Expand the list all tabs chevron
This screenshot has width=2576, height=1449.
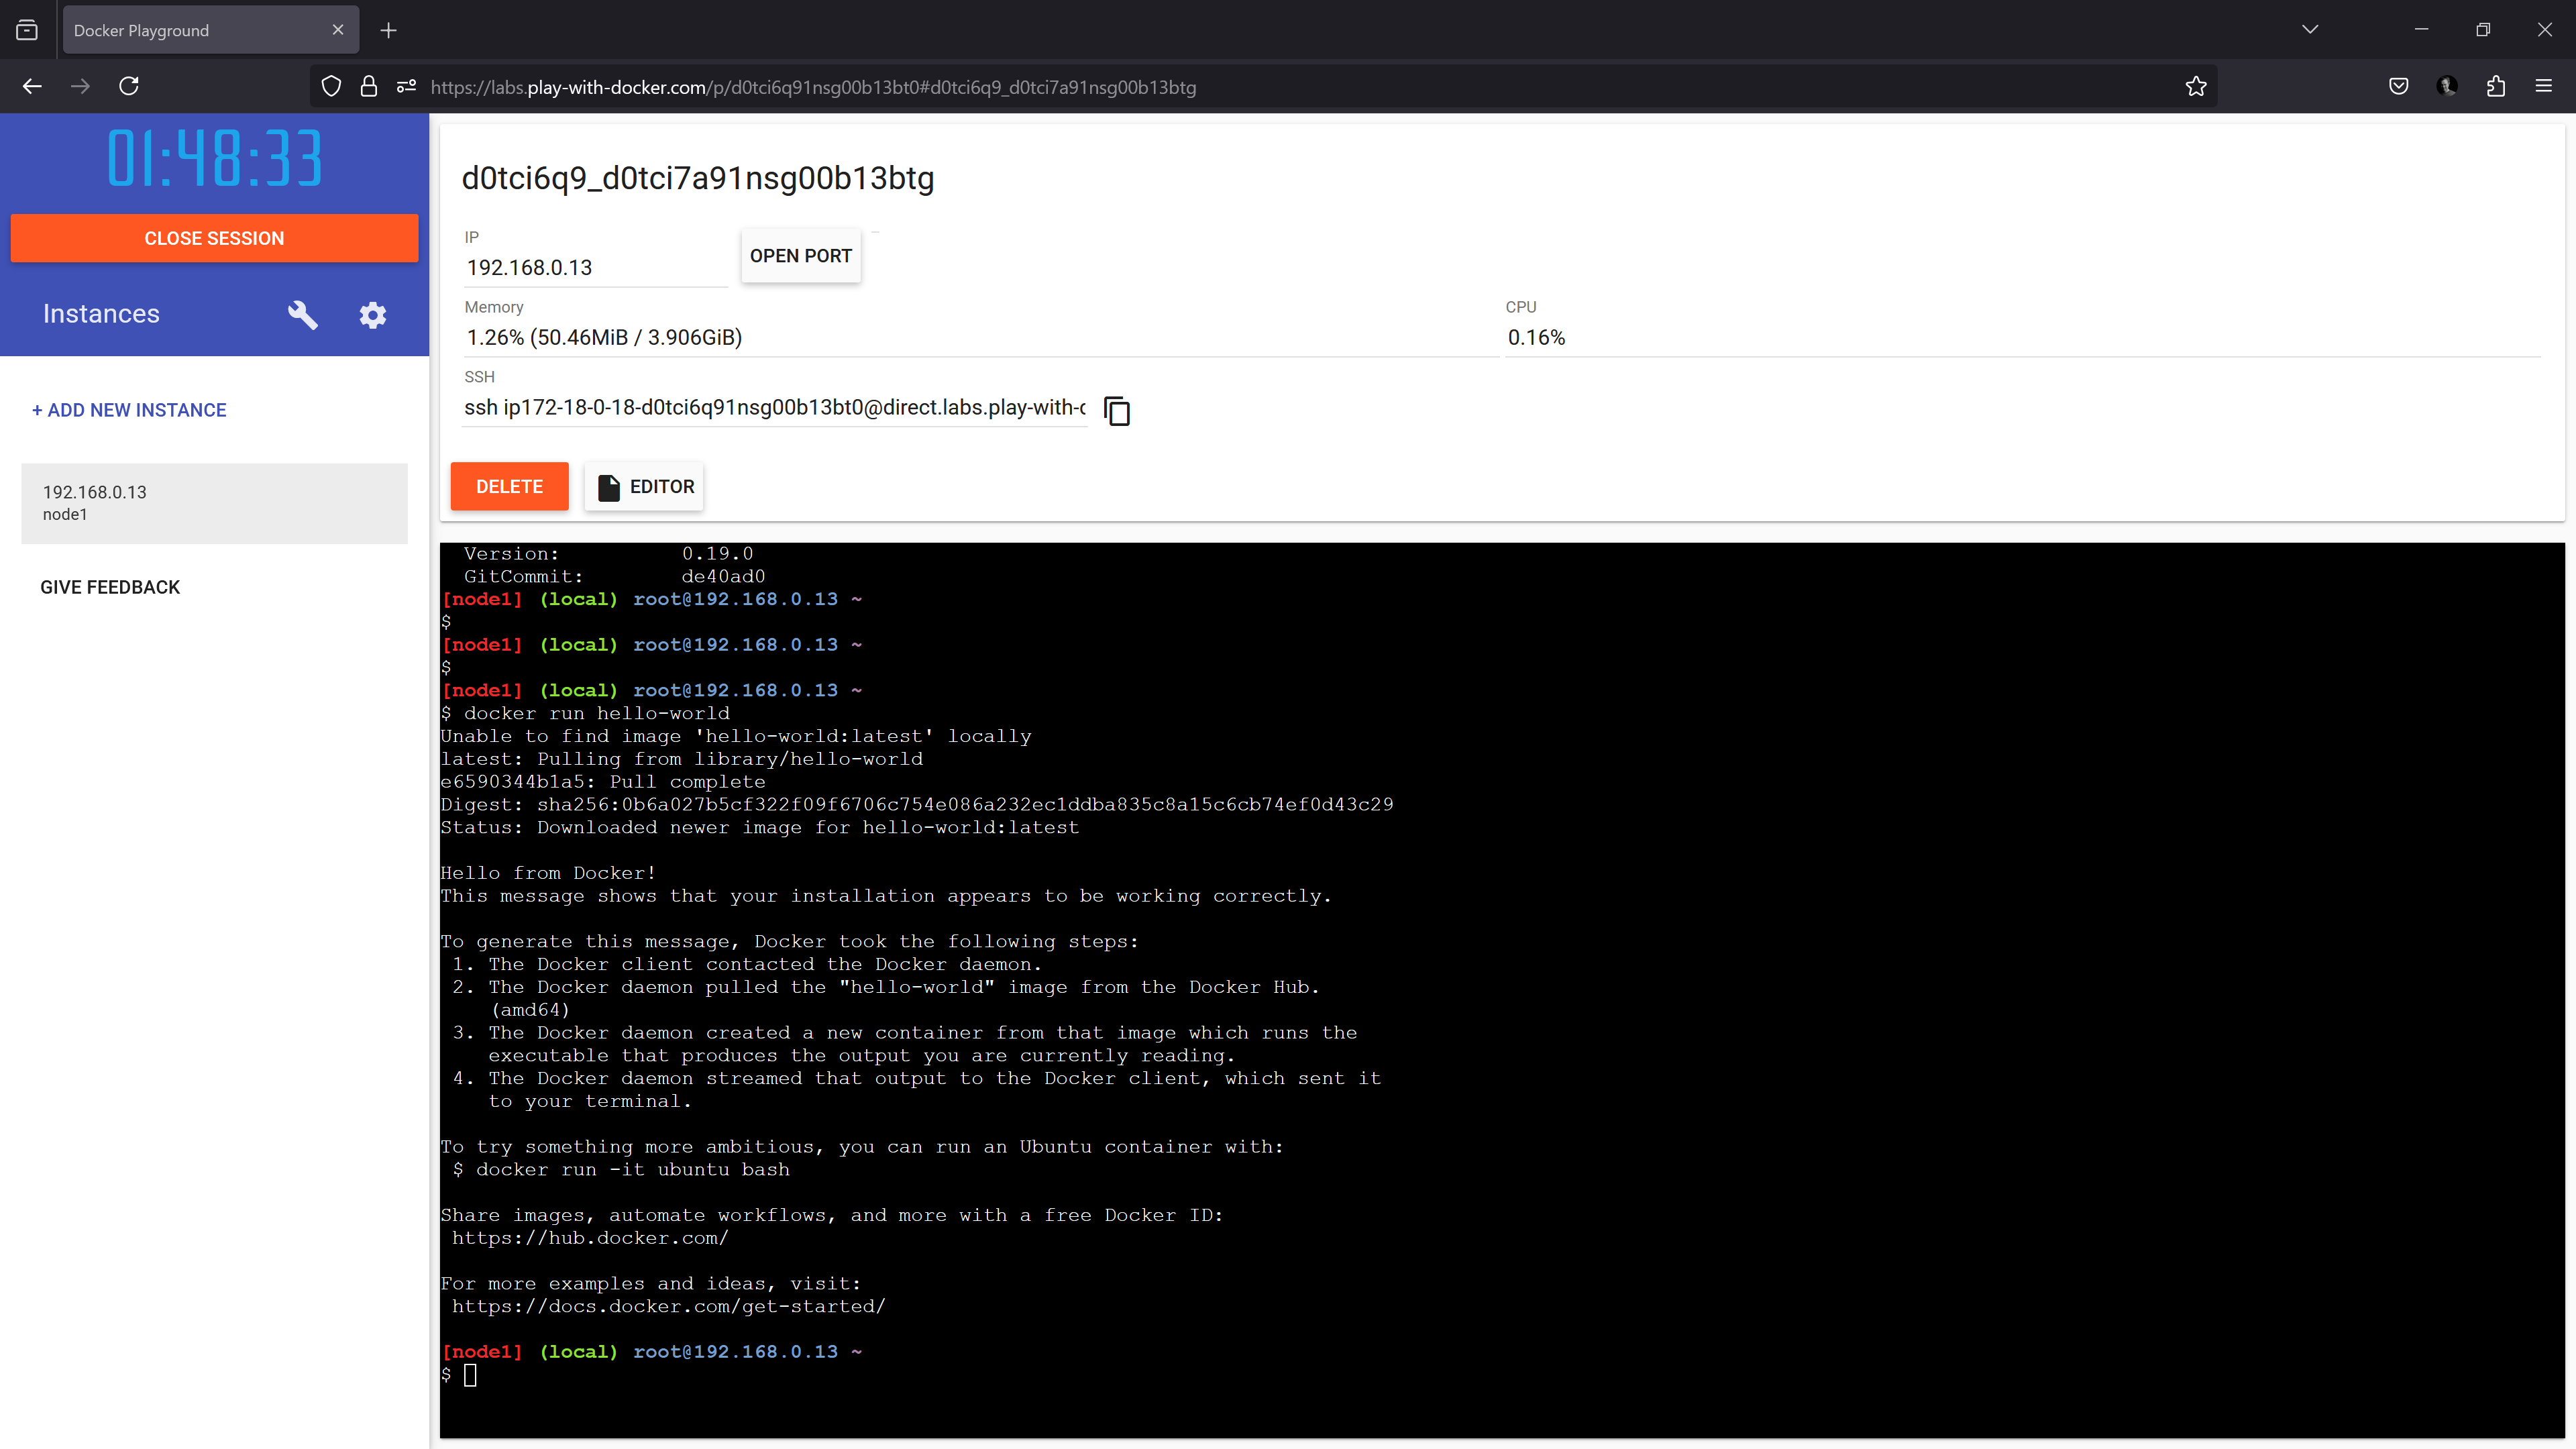(x=2309, y=30)
